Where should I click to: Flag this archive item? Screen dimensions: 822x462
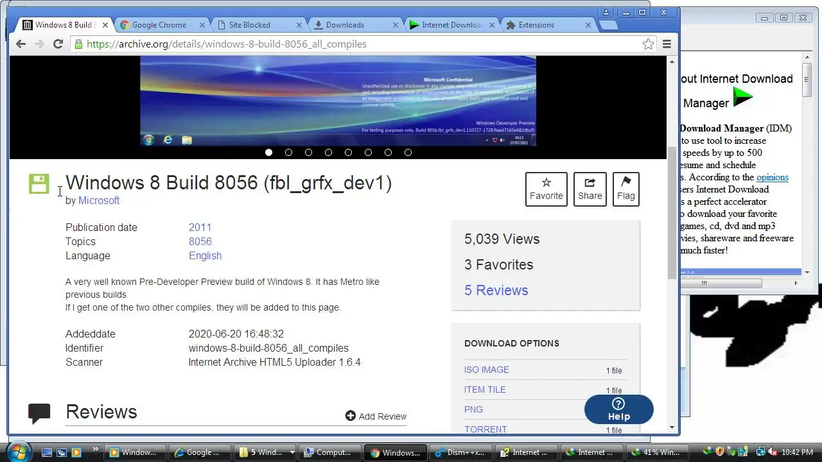(x=625, y=189)
